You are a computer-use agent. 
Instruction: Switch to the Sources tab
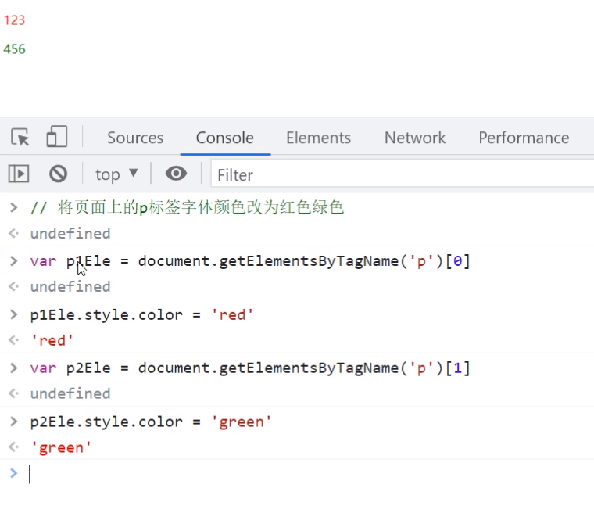[x=135, y=138]
